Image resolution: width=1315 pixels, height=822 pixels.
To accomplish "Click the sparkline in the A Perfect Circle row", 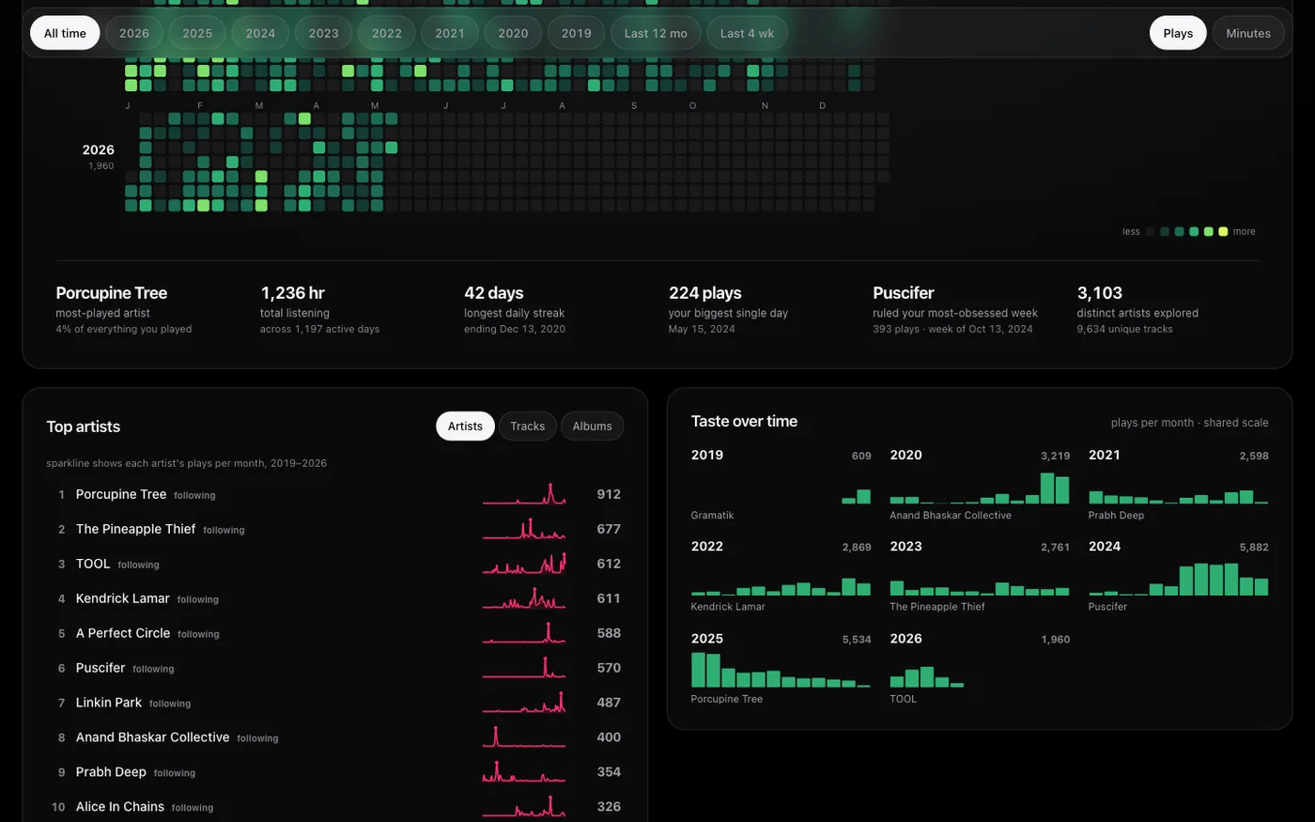I will point(524,633).
